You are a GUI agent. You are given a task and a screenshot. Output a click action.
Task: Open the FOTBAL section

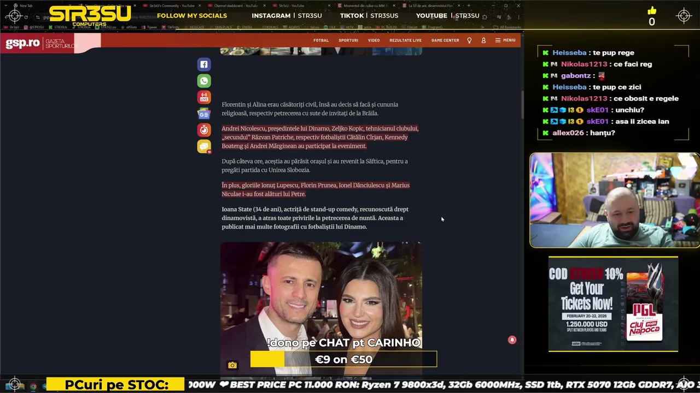pos(321,40)
